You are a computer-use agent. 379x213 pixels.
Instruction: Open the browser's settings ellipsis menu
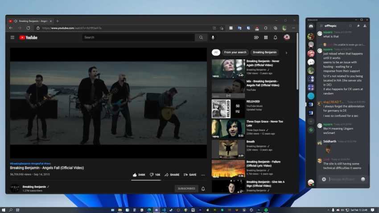293,28
